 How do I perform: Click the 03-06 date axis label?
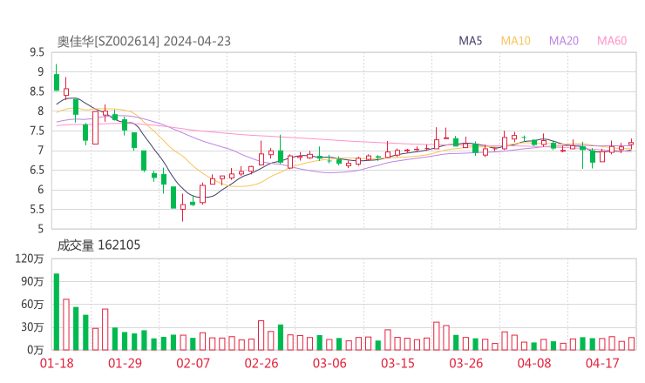tap(329, 363)
